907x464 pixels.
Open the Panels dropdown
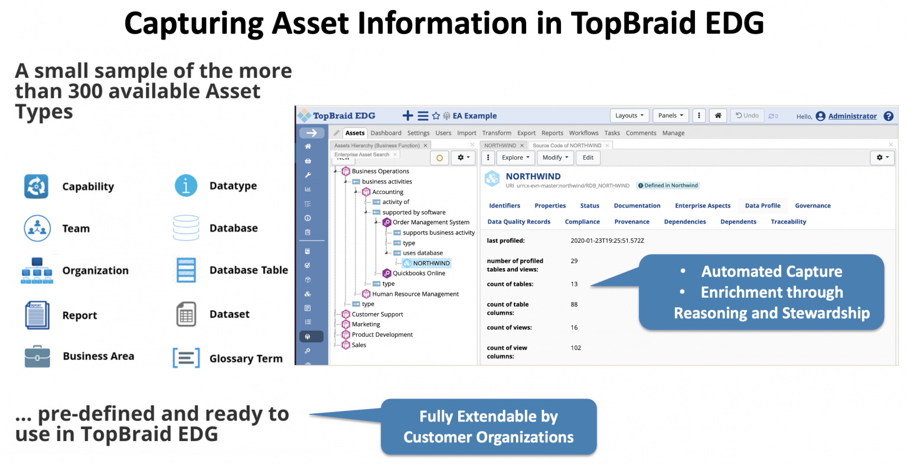coord(670,116)
